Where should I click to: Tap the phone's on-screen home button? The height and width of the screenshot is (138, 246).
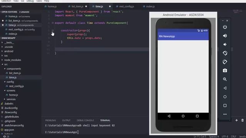tap(183, 116)
